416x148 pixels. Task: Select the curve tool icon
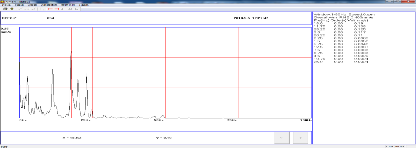pos(27,9)
